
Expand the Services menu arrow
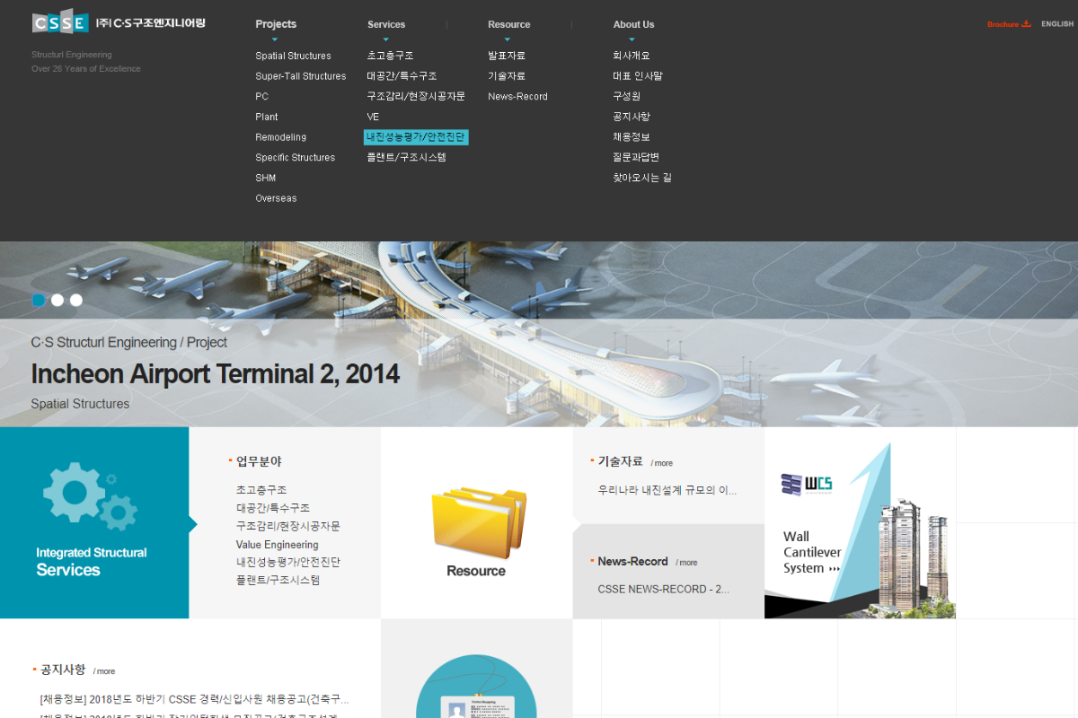(x=386, y=39)
